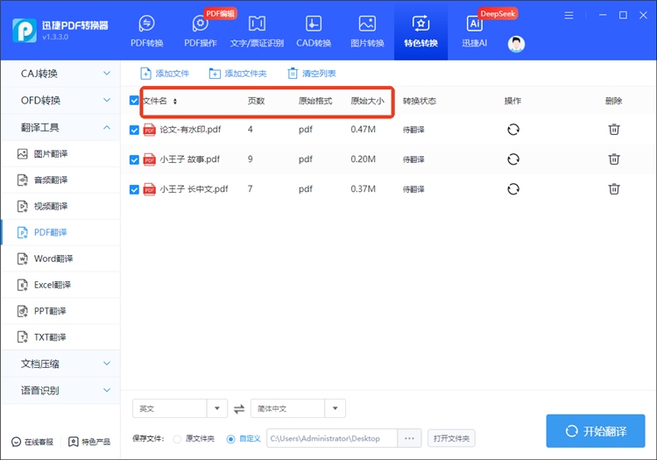Expand the 语音识别 section

60,391
